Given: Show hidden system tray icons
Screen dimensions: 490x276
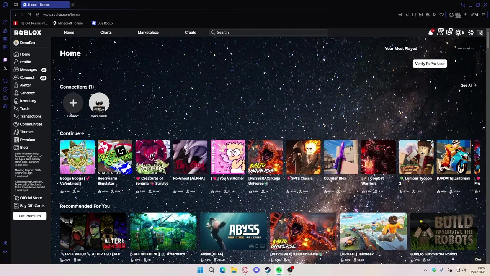Looking at the screenshot, I should tap(425, 270).
